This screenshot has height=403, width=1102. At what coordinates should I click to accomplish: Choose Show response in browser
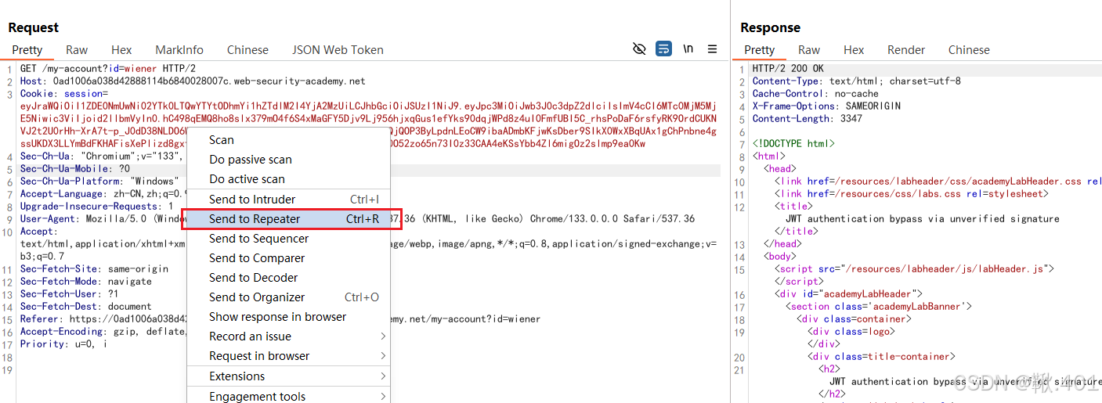pyautogui.click(x=288, y=316)
